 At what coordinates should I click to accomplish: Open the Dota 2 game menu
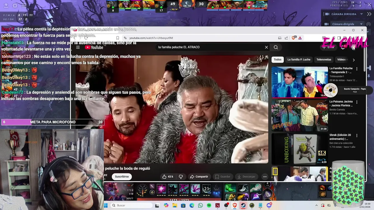24,6
